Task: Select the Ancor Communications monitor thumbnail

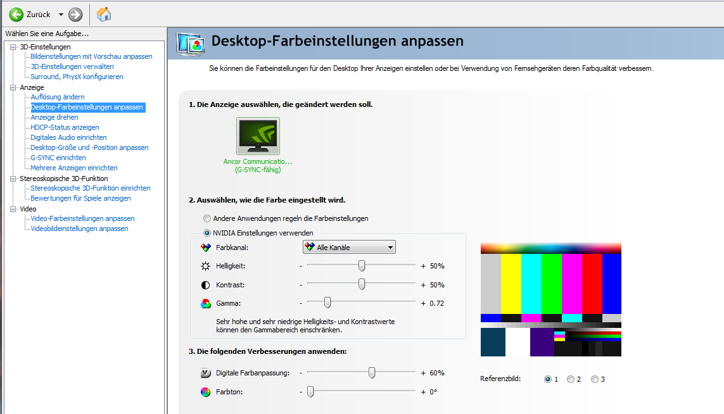Action: 258,136
